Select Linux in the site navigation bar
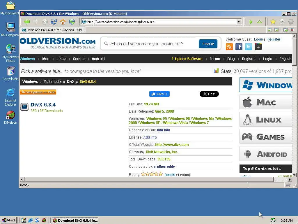This screenshot has height=224, width=298. (61, 59)
